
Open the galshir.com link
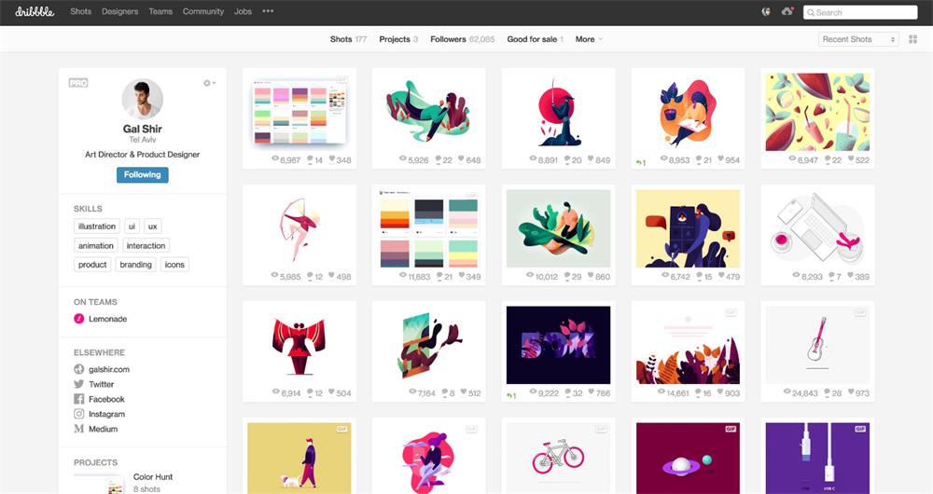click(109, 369)
